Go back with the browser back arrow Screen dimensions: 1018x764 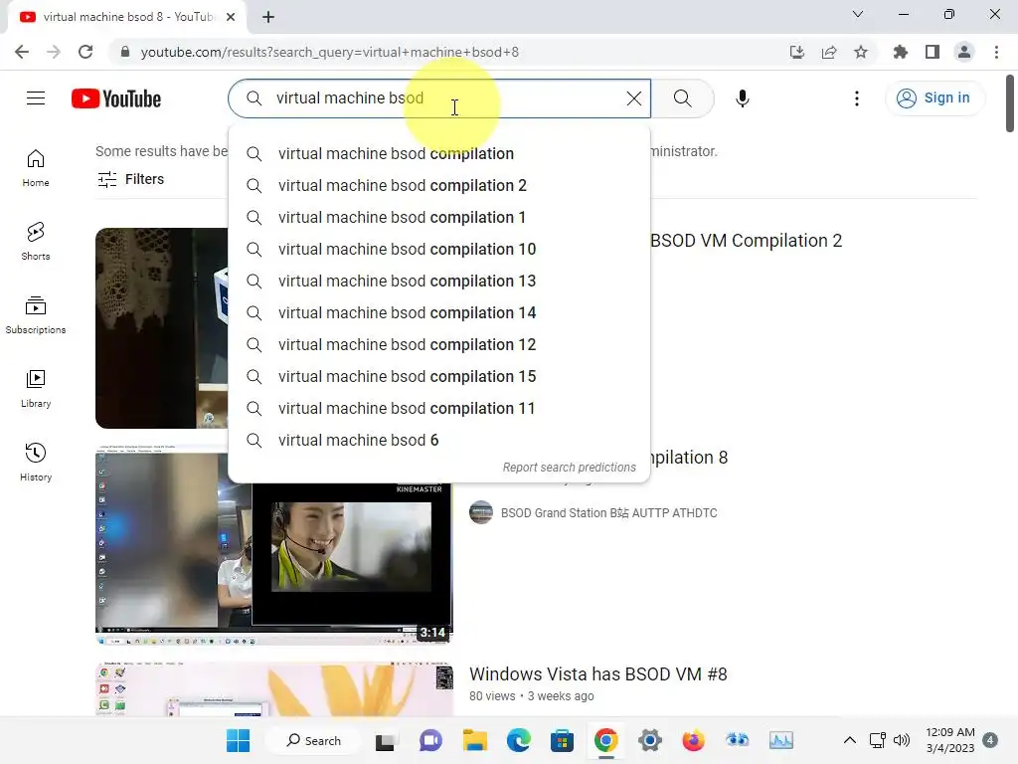[22, 52]
